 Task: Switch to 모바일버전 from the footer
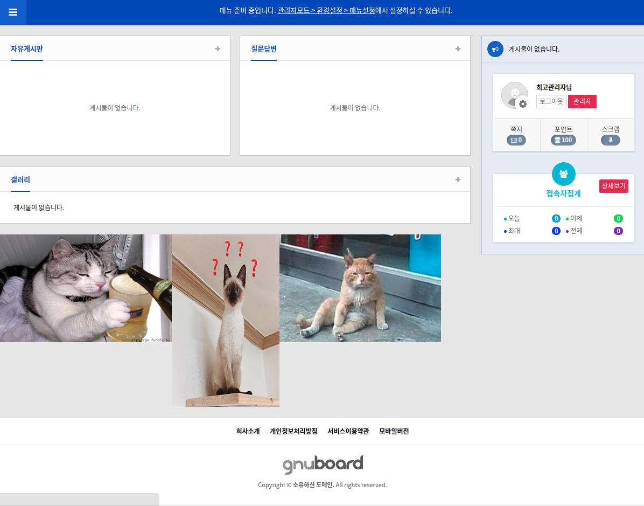tap(394, 431)
